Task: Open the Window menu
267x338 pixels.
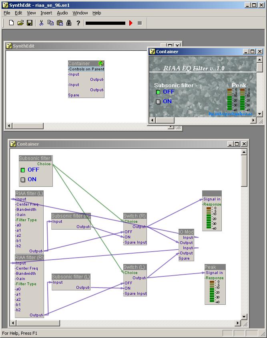Action: (80, 13)
